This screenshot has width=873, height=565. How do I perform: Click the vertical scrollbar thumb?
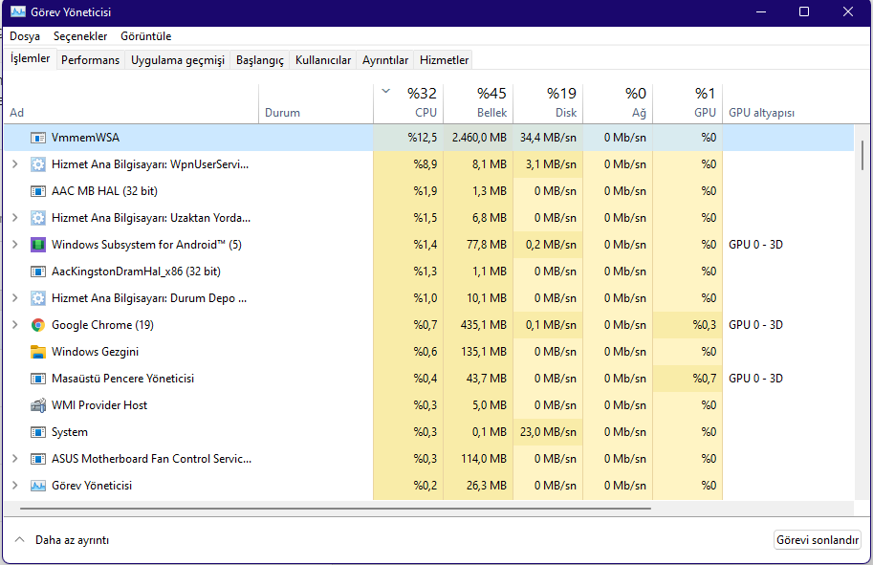coord(862,155)
